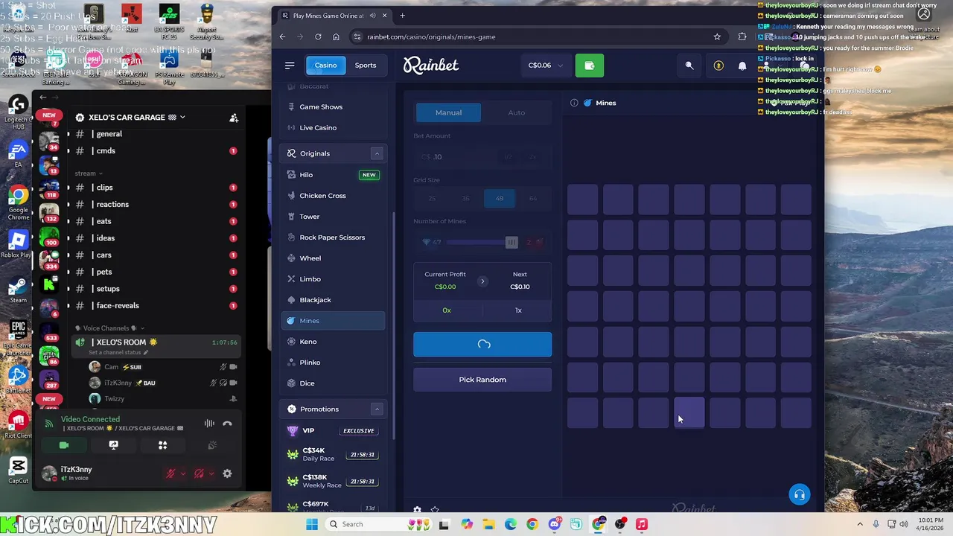953x536 pixels.
Task: Click the browser address bar
Action: [x=532, y=36]
